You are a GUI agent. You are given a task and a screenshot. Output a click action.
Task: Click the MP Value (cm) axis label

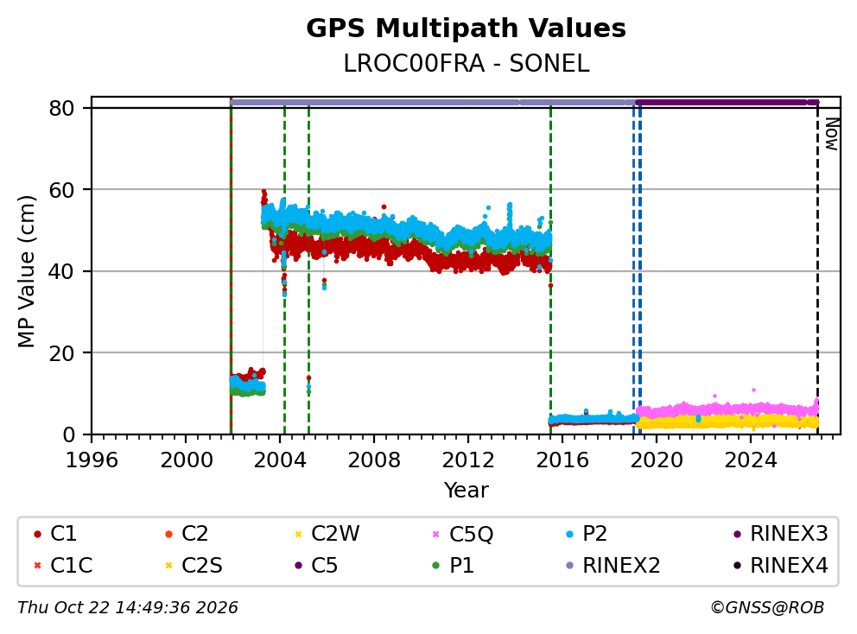click(x=26, y=271)
